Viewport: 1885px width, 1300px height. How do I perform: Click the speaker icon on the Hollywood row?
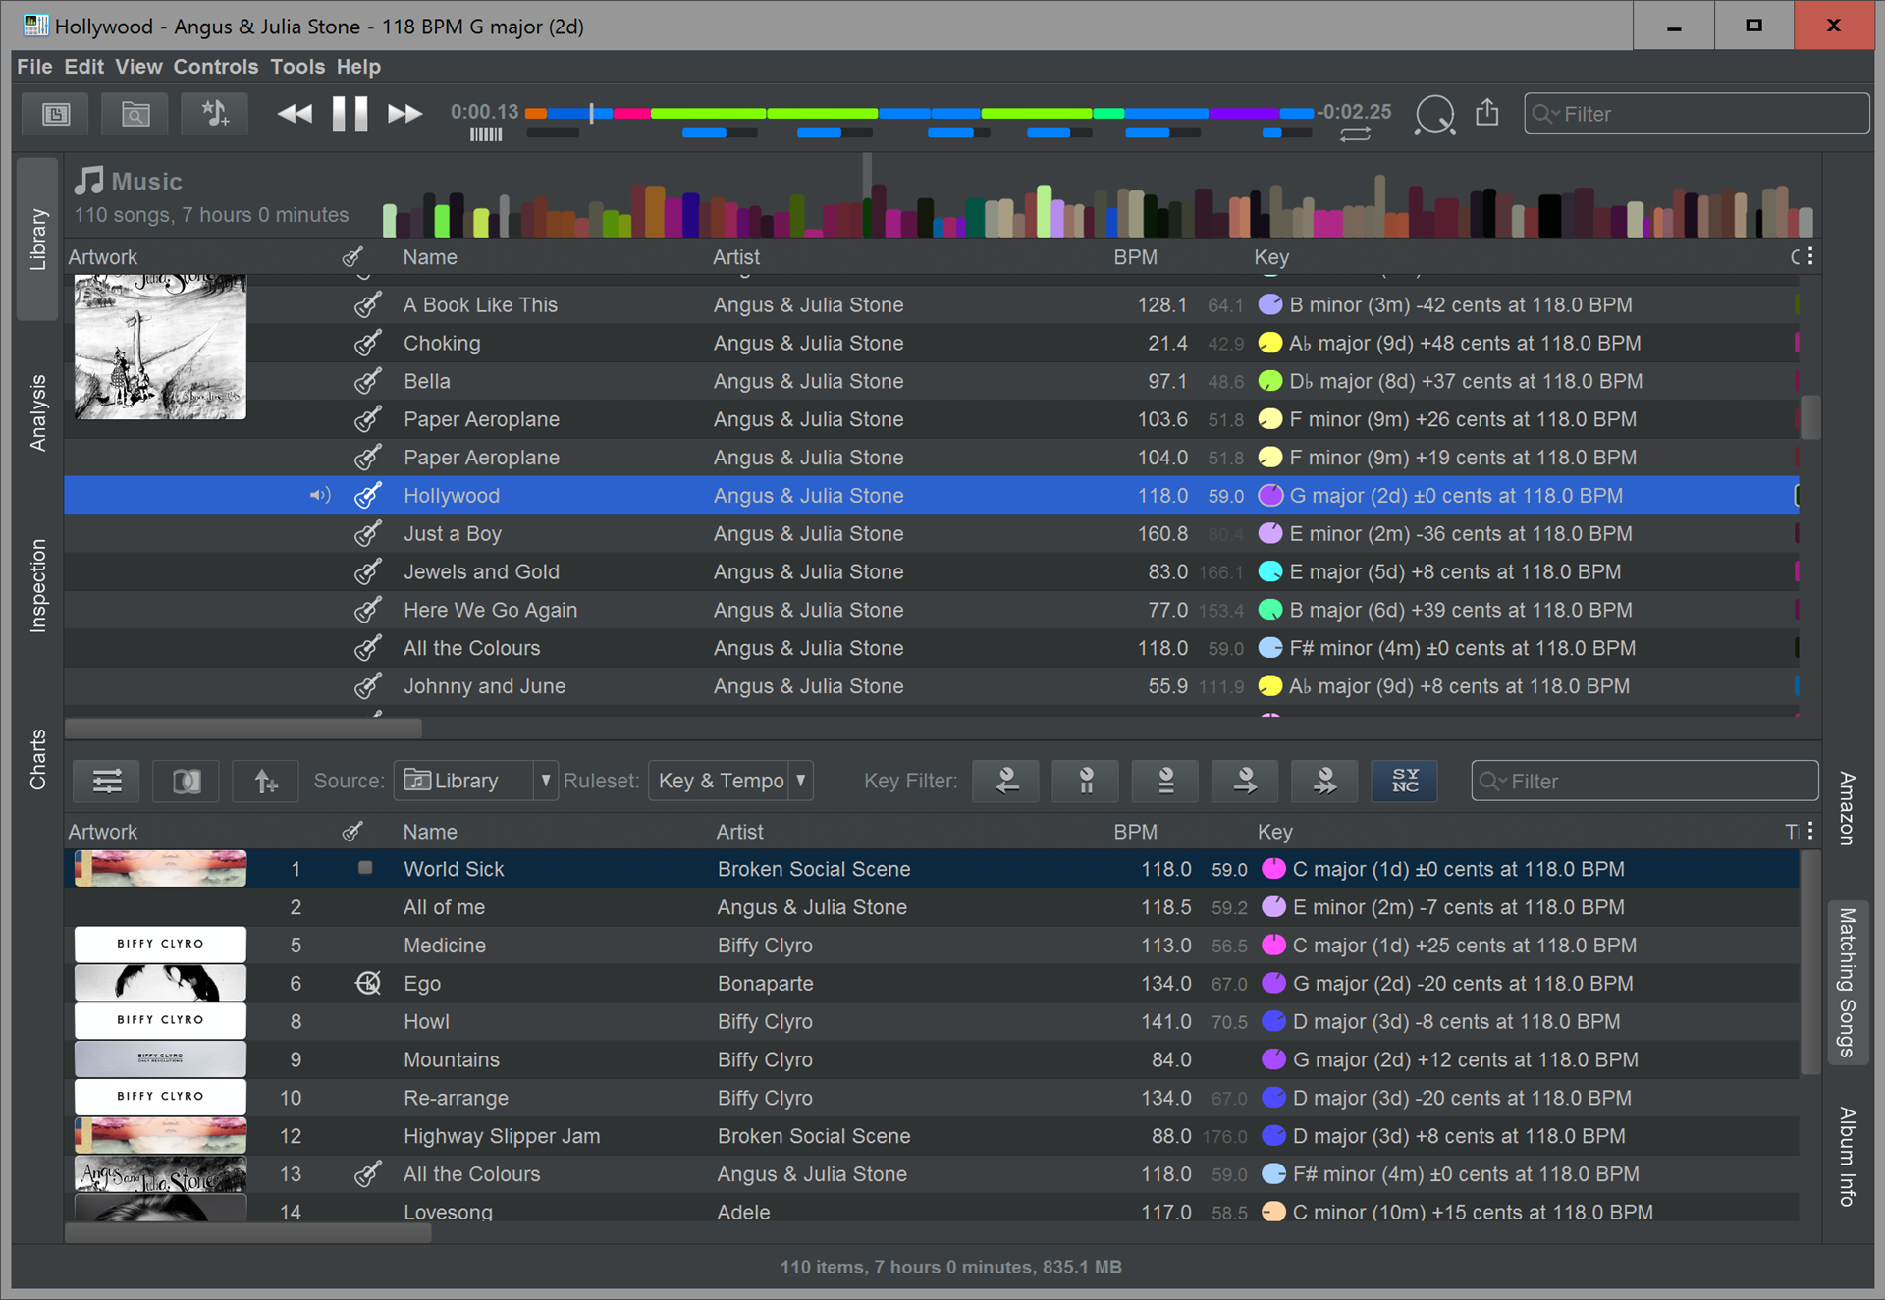coord(319,496)
